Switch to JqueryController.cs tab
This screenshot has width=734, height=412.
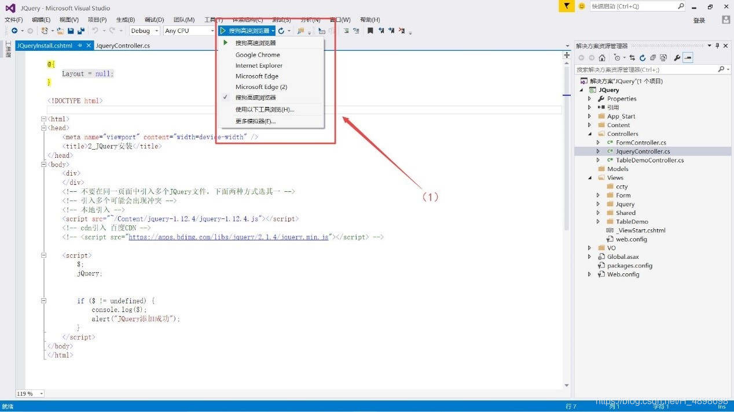tap(123, 45)
